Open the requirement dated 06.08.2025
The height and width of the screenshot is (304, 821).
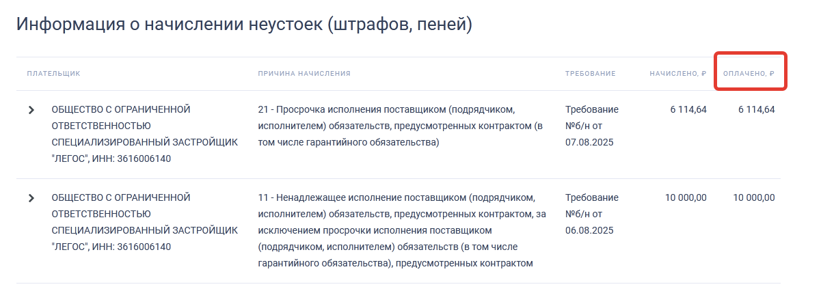coord(591,214)
